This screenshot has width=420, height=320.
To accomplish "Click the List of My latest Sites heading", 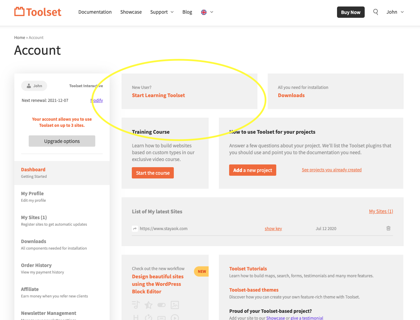I will pos(157,212).
